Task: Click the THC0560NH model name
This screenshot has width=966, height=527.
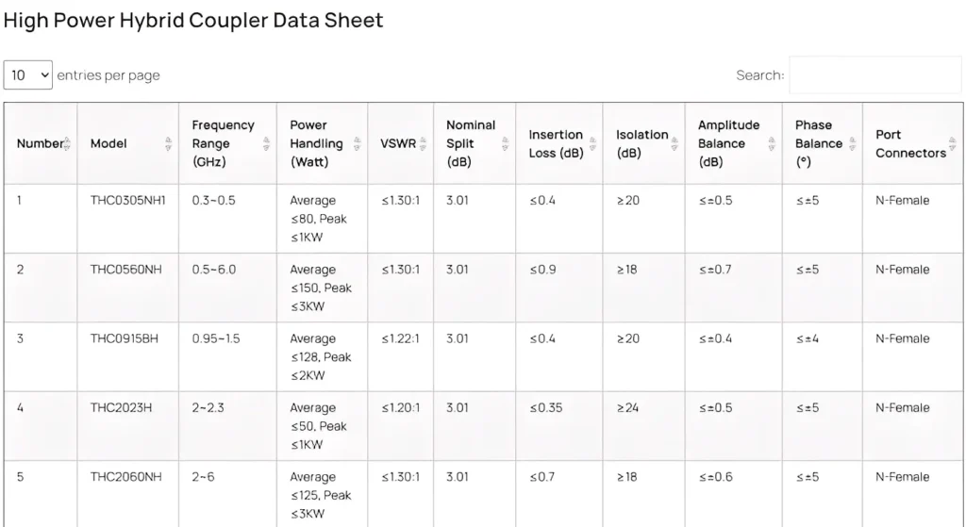Action: pyautogui.click(x=125, y=270)
